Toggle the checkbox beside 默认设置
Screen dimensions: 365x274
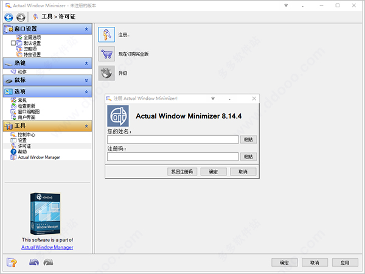pyautogui.click(x=13, y=43)
